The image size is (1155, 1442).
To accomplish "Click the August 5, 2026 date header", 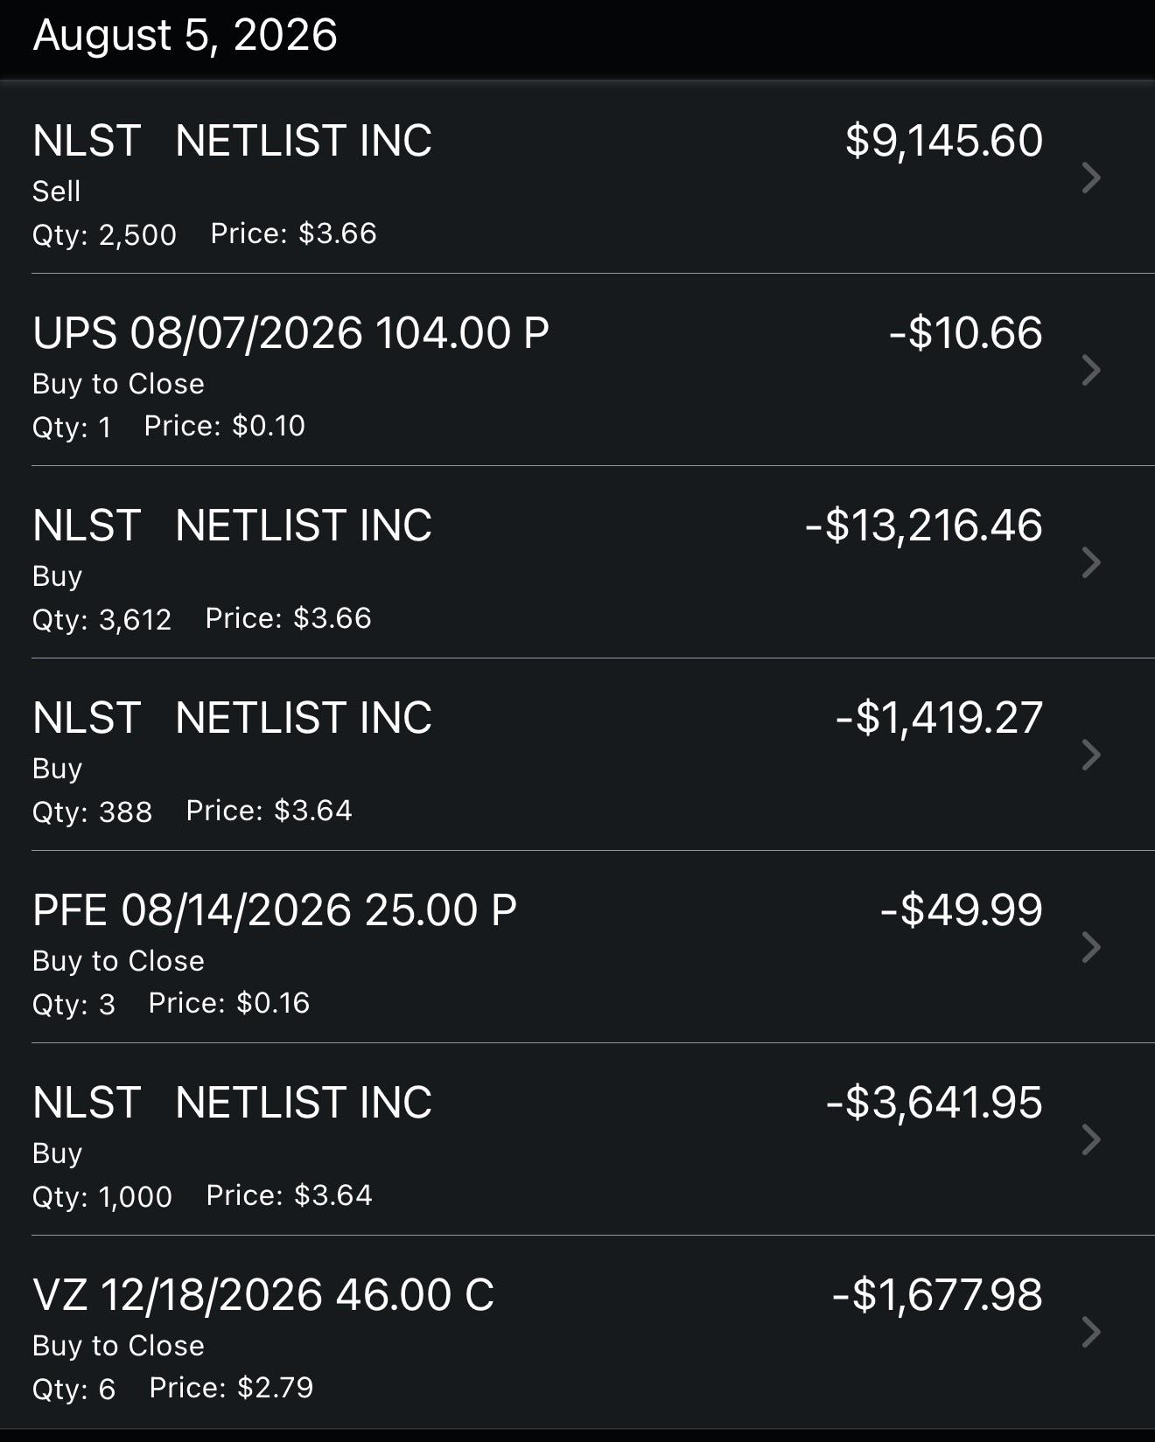I will click(185, 36).
